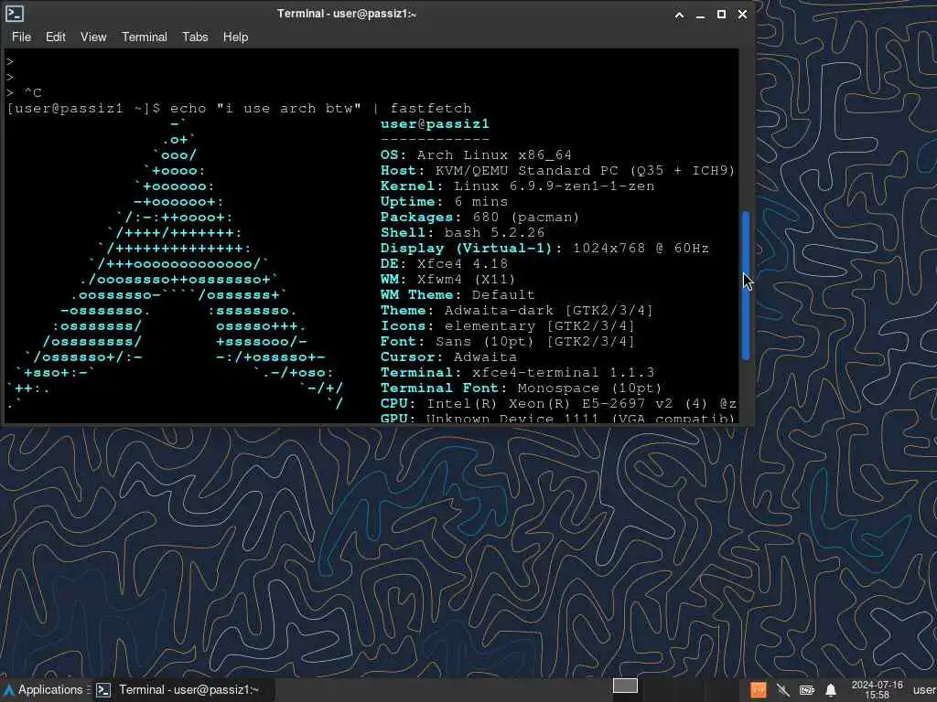Open the Tabs menu

(196, 37)
